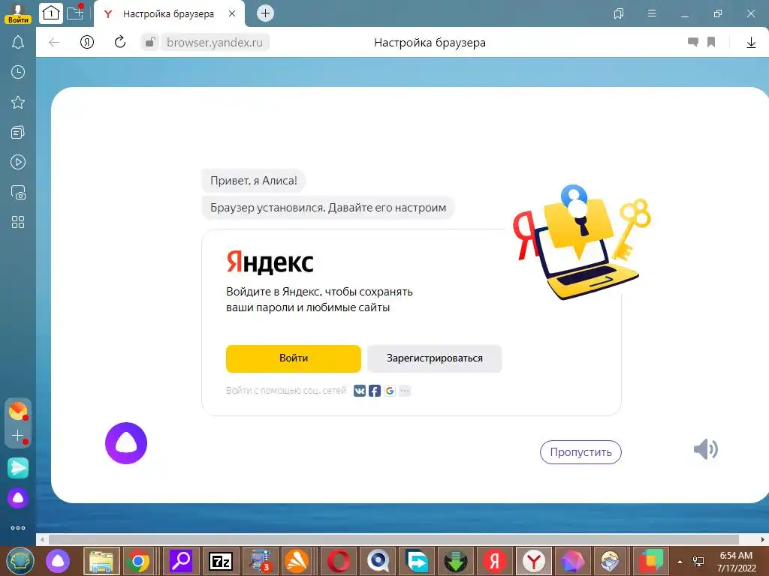The image size is (769, 576).
Task: Show more social login options
Action: pos(405,391)
